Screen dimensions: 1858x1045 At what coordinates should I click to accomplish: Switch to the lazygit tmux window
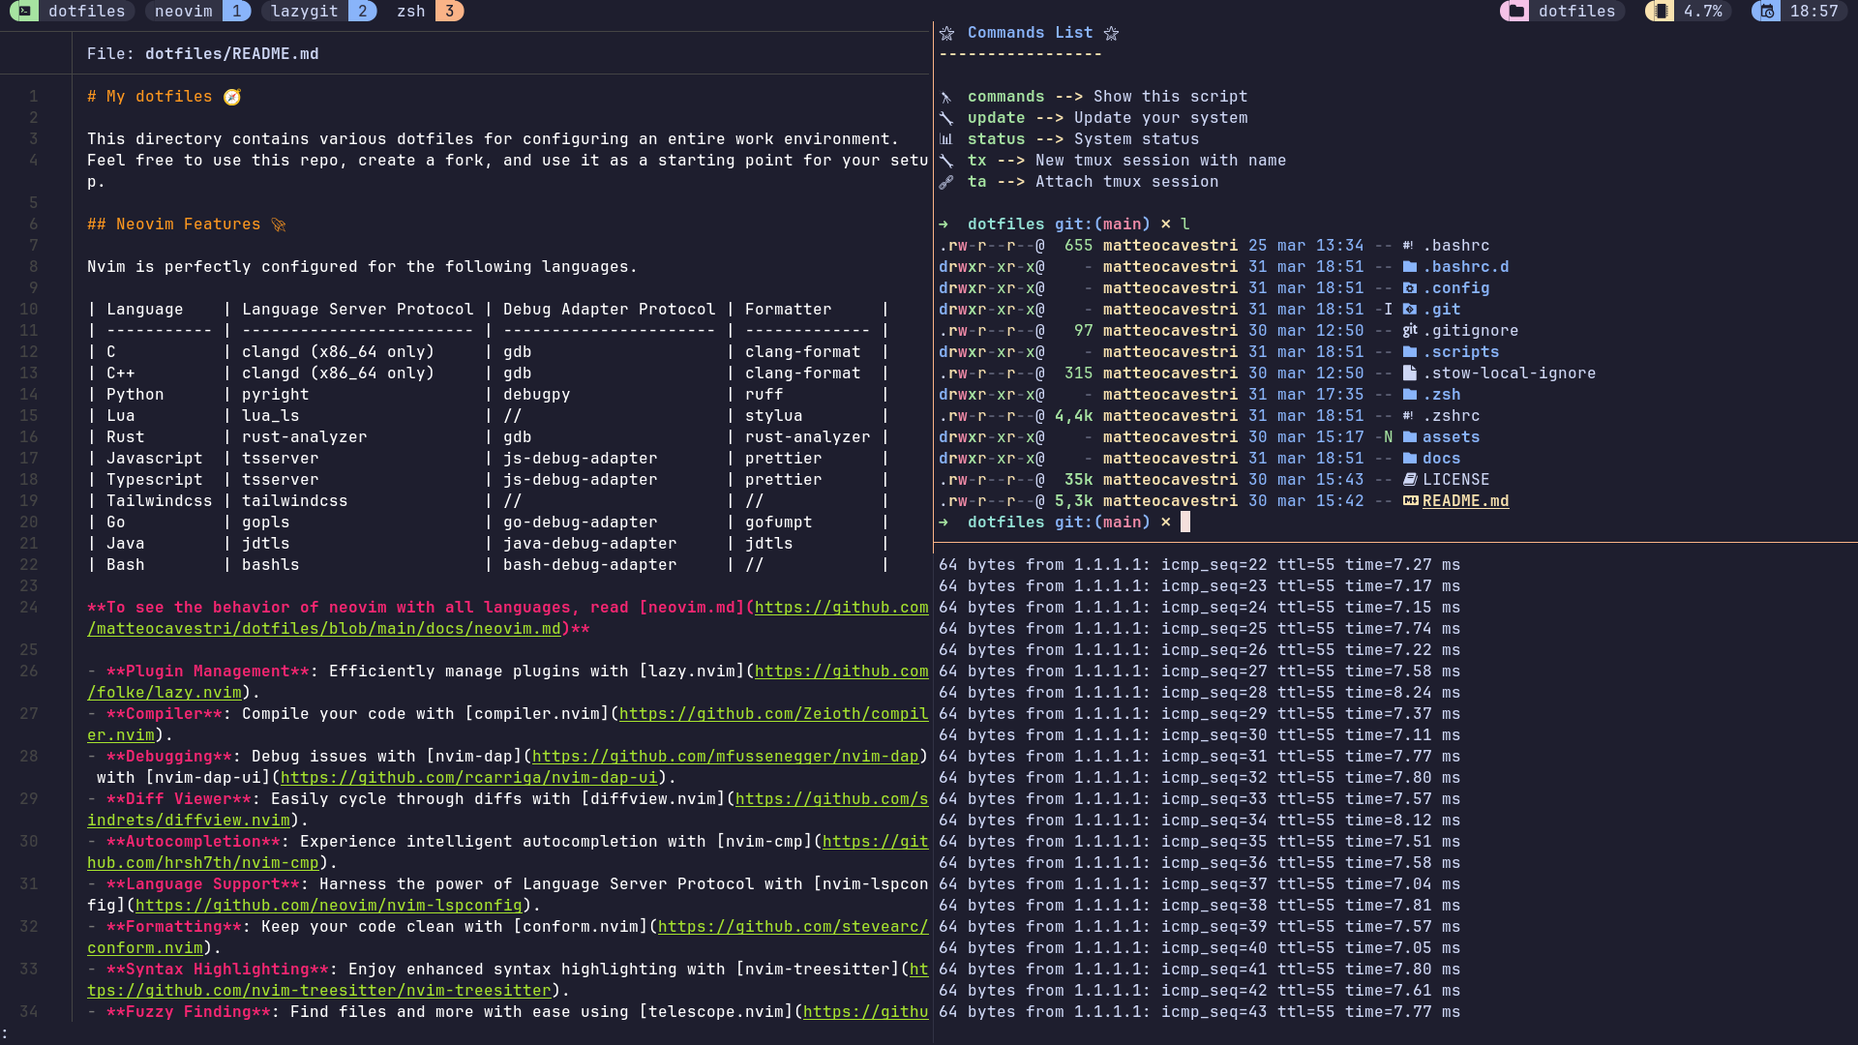(304, 12)
